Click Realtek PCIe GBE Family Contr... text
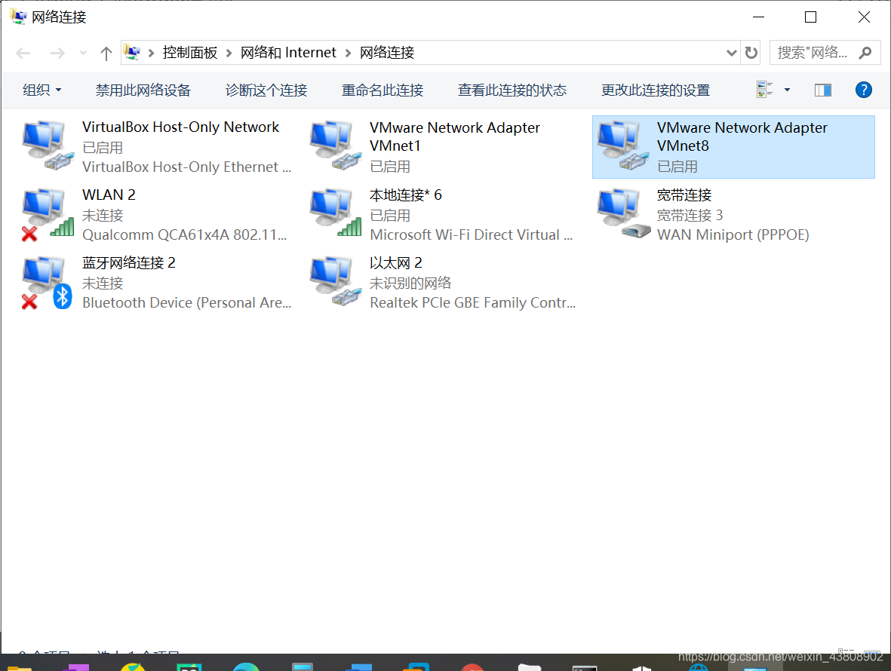Screen dimensions: 891x671 (x=473, y=302)
